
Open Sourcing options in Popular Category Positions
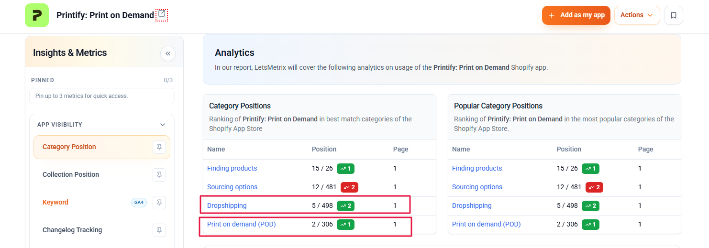click(477, 187)
